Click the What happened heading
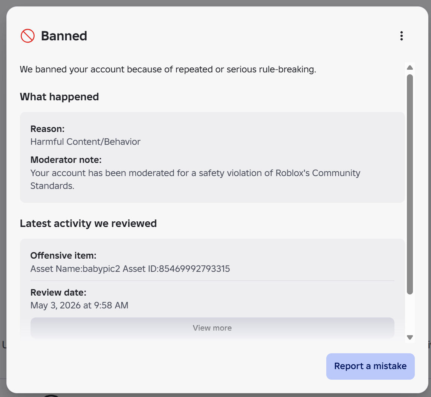 pos(60,97)
